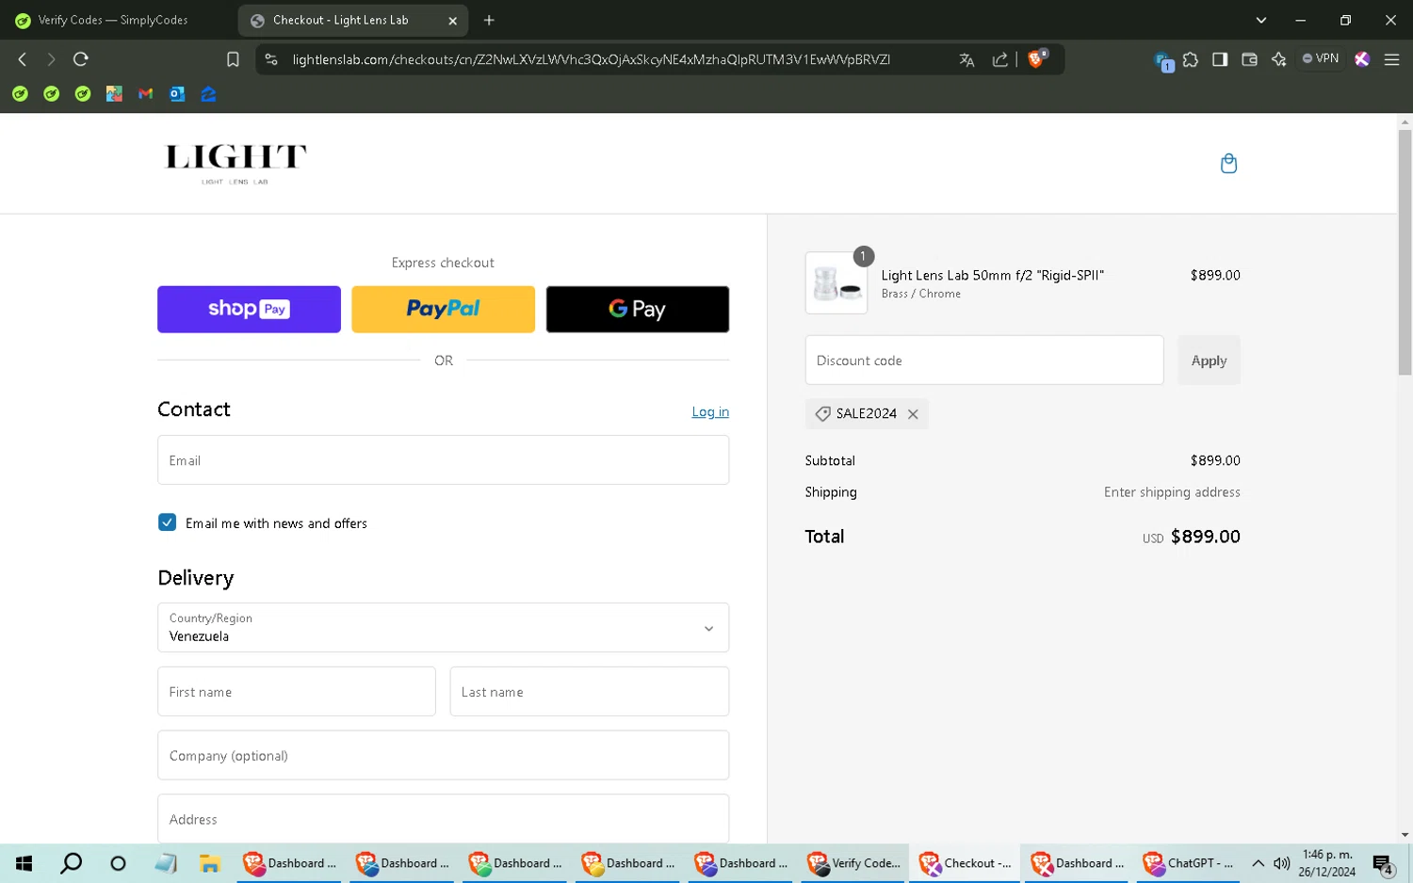Open the Leo AI sparkle icon
1413x883 pixels.
click(1278, 59)
